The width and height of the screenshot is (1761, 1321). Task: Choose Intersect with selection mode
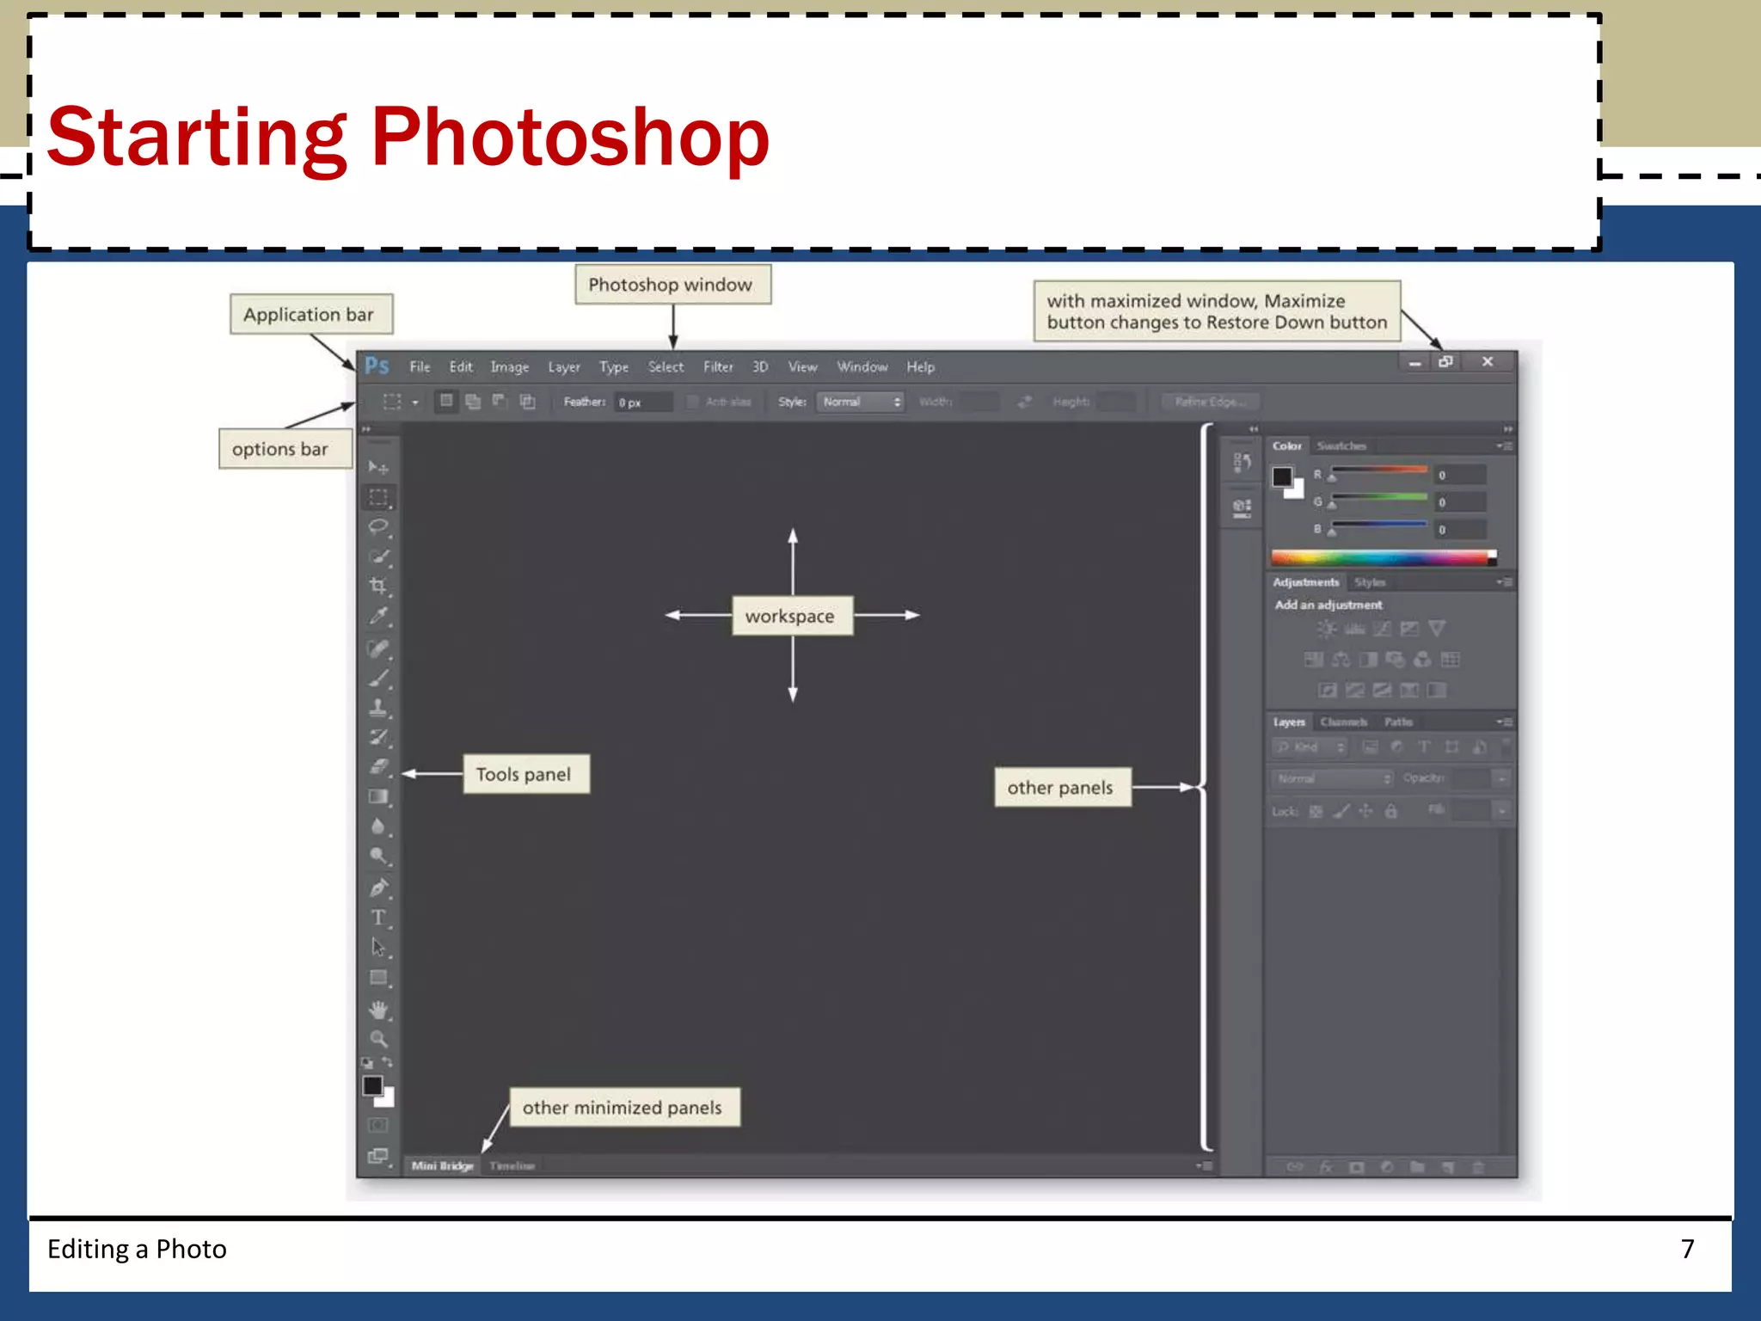pos(527,402)
